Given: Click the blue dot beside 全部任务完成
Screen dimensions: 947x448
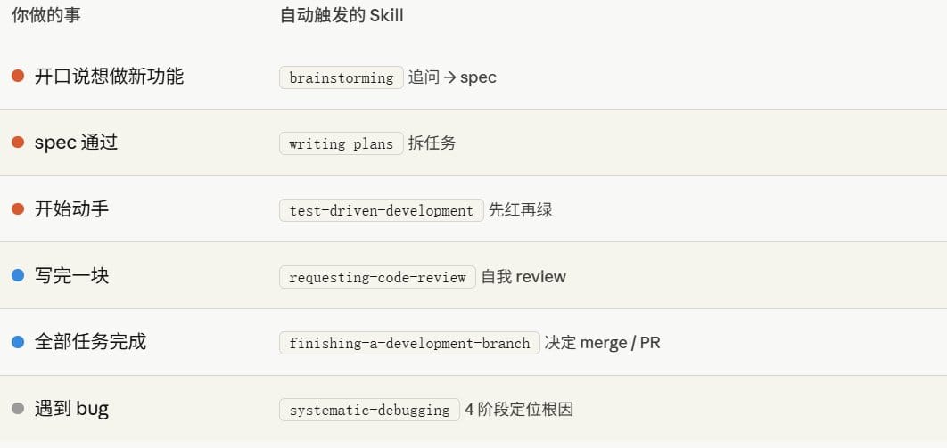Looking at the screenshot, I should pyautogui.click(x=18, y=342).
